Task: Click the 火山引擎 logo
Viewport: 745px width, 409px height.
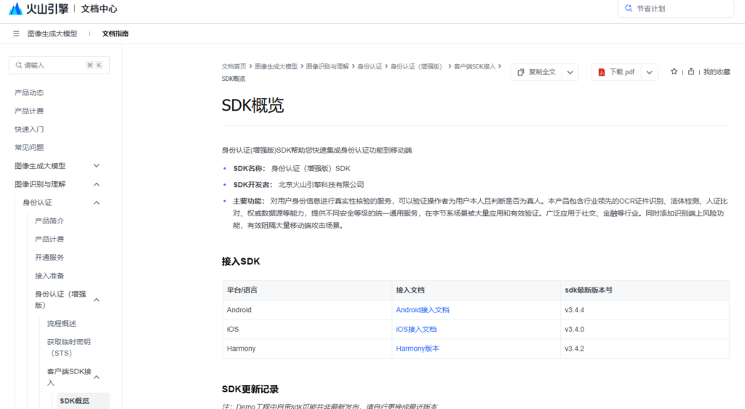Action: (x=39, y=9)
